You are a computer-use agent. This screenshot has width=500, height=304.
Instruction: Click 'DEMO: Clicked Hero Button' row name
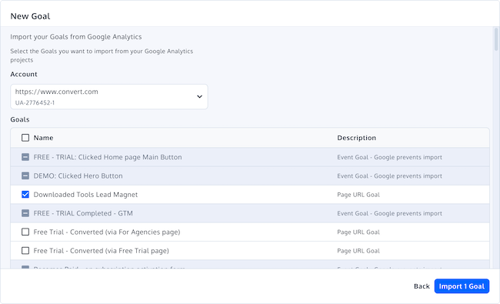tap(78, 175)
